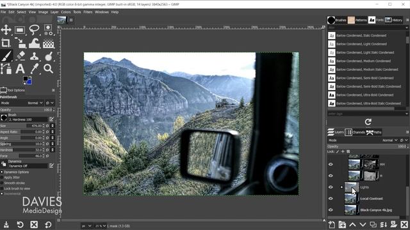Hide the Lights layer
Image resolution: width=410 pixels, height=230 pixels.
coord(331,187)
